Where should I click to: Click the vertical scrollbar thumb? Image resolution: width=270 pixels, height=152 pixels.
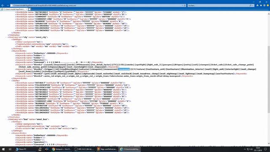(x=269, y=79)
